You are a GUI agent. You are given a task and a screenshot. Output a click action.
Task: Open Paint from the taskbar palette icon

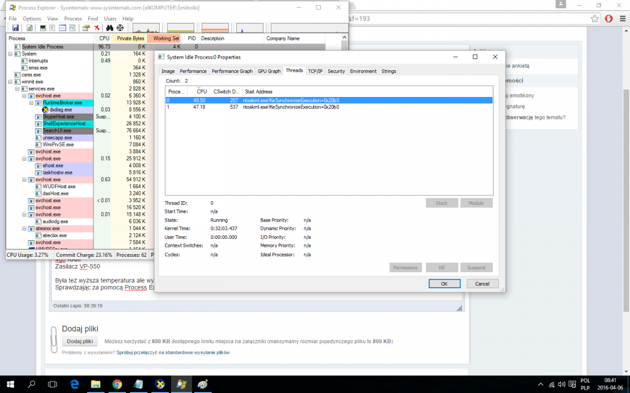[203, 384]
